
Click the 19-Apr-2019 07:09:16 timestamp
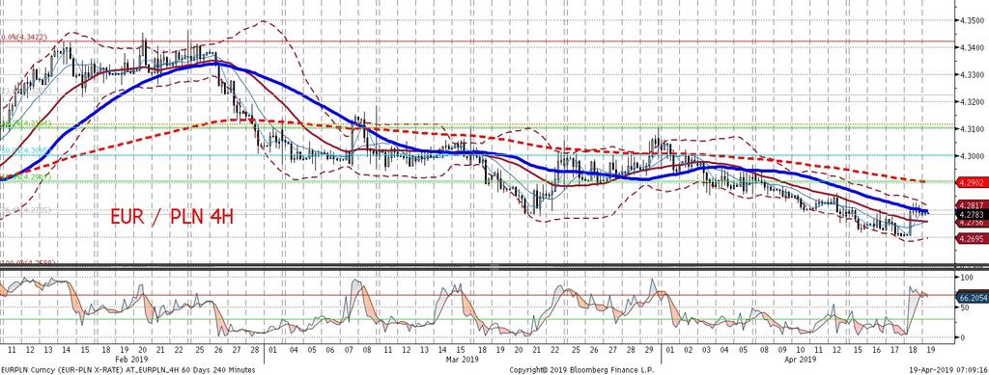click(949, 369)
